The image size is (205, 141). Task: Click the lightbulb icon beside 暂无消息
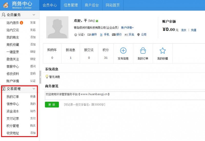click(47, 77)
